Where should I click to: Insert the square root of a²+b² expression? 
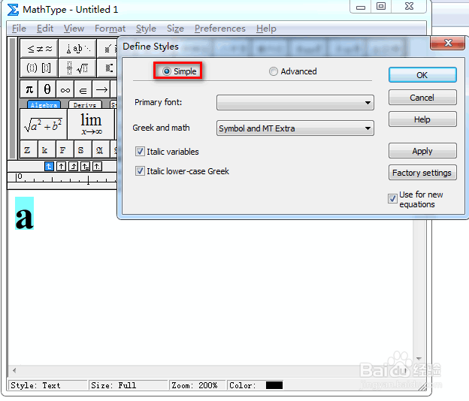click(x=44, y=125)
